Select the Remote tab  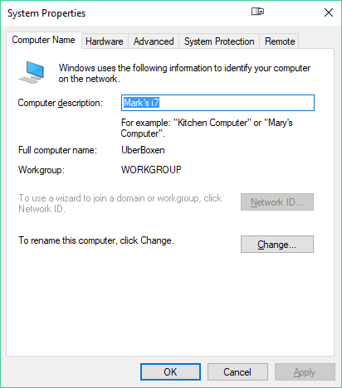click(279, 41)
